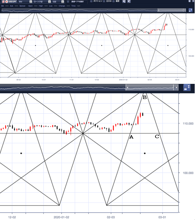Image resolution: width=195 pixels, height=221 pixels.
Task: Click the first chart layout icon in toolbar
Action: (x=124, y=1)
